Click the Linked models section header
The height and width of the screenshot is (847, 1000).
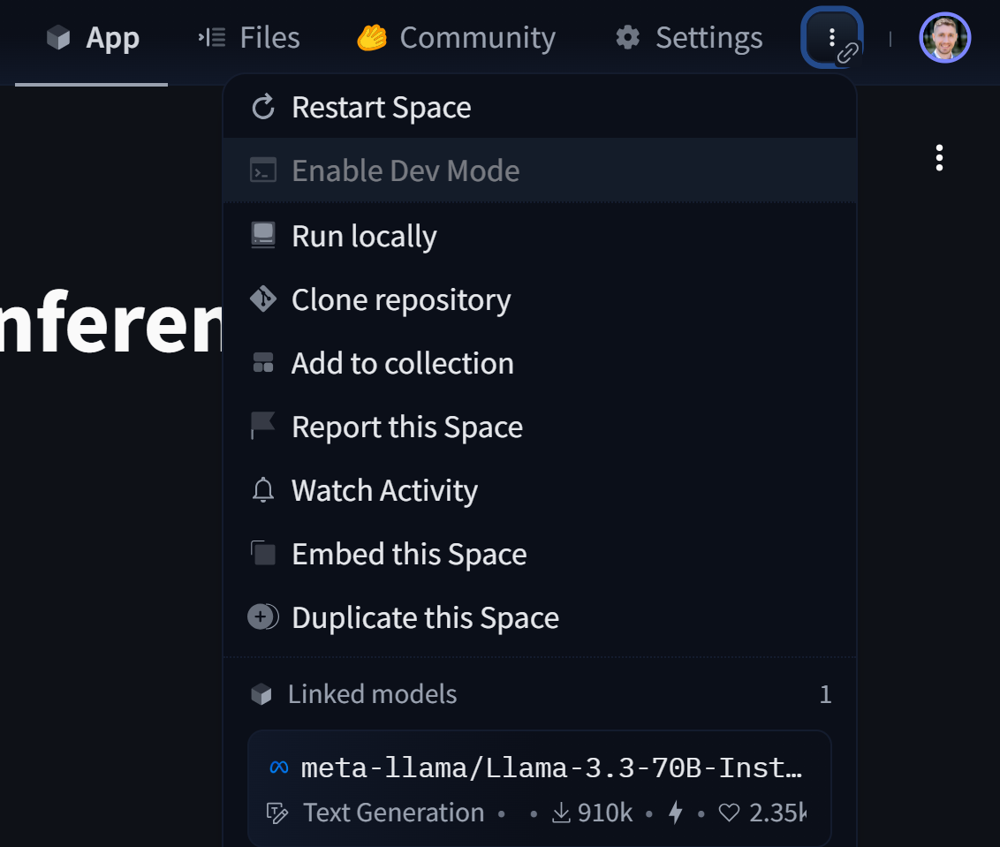click(x=372, y=694)
